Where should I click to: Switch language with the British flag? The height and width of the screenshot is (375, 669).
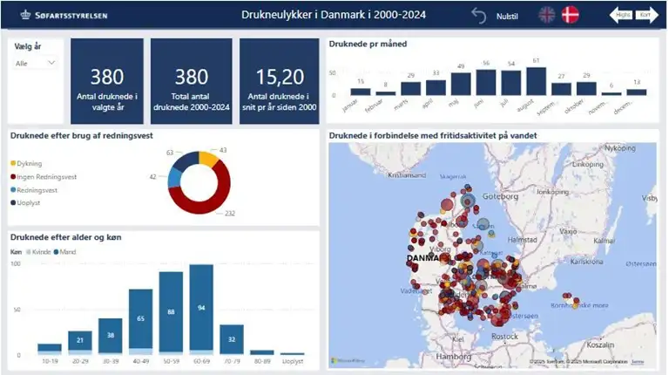pyautogui.click(x=546, y=15)
